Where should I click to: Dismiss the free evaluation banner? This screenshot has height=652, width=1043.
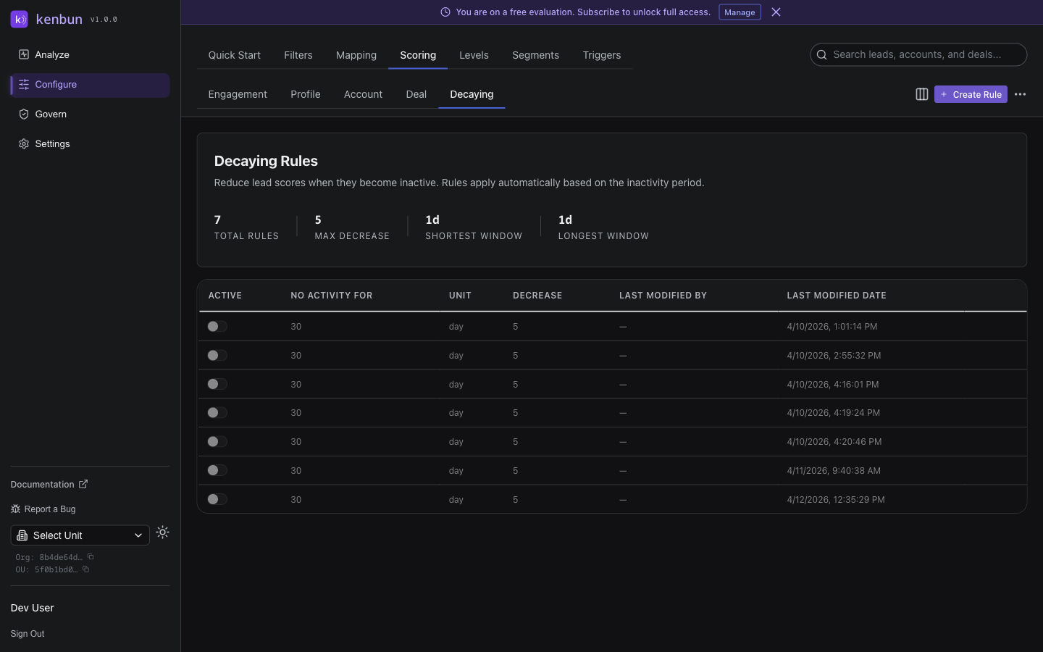coord(776,12)
